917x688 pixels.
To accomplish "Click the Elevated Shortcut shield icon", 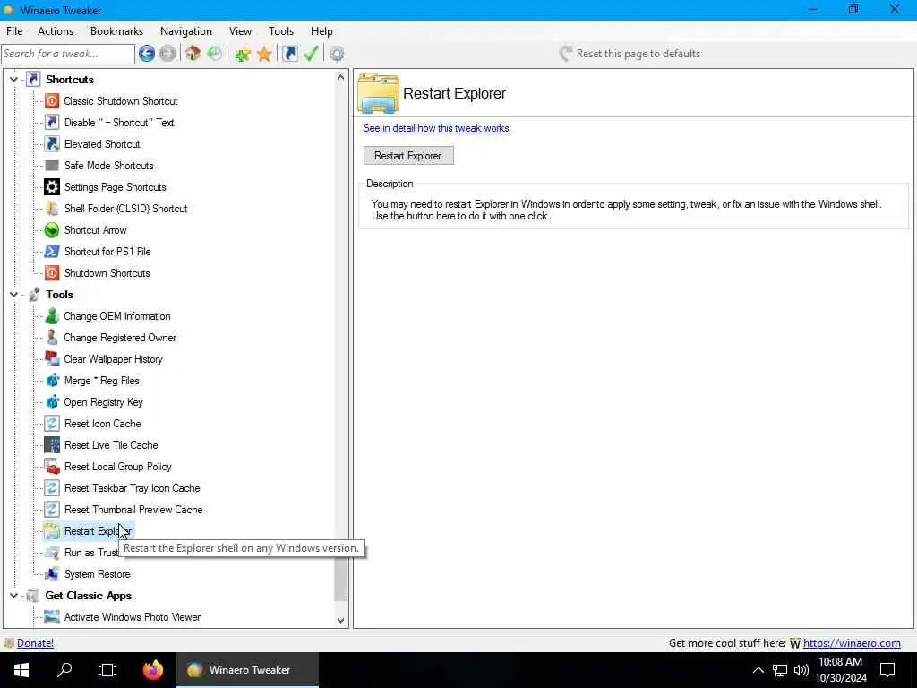I will coord(52,144).
